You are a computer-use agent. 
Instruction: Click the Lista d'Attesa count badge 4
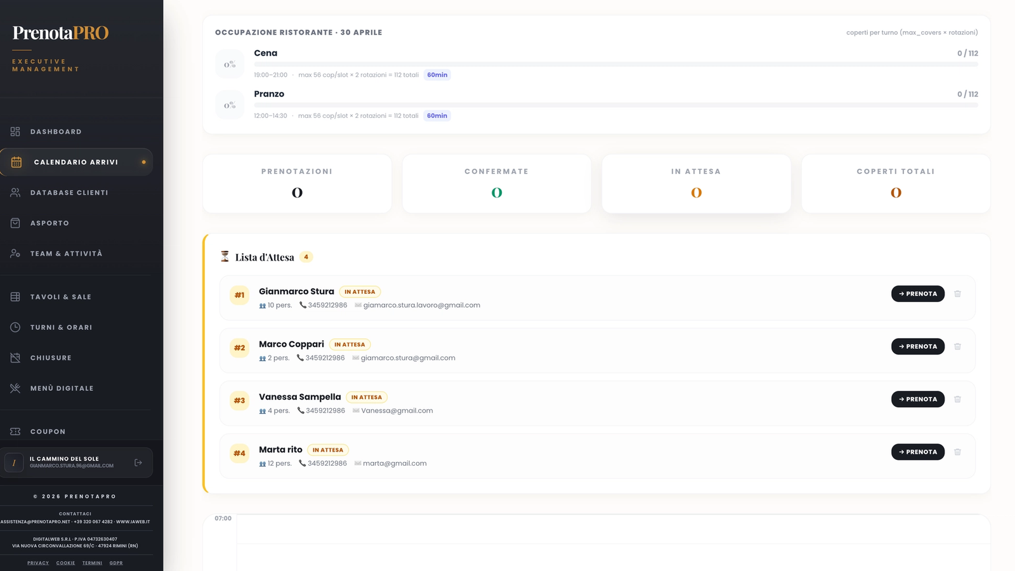(x=306, y=257)
